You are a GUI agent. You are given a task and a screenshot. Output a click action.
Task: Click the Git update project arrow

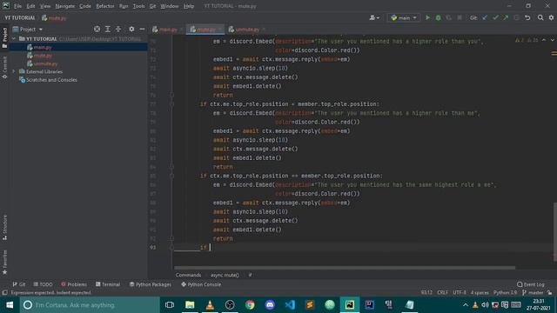485,17
